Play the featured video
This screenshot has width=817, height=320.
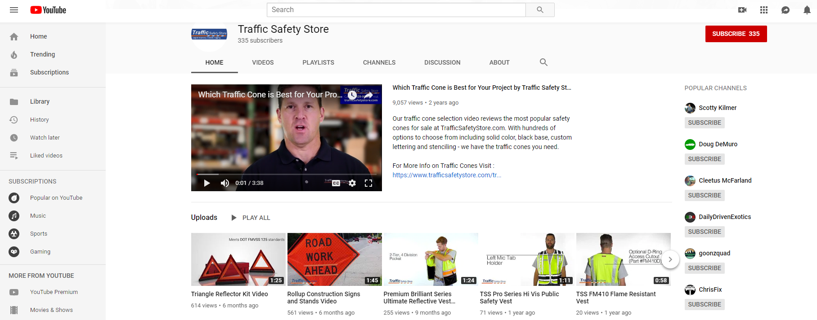point(207,183)
